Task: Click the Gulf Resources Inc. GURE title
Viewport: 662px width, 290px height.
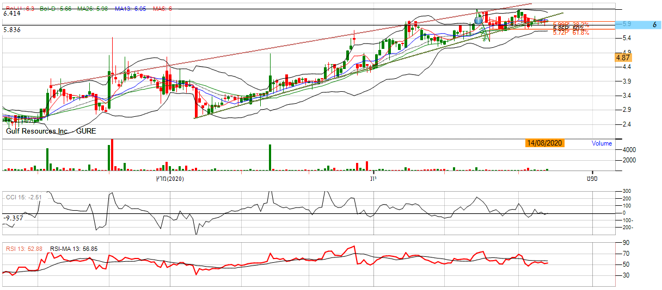Action: pyautogui.click(x=44, y=131)
